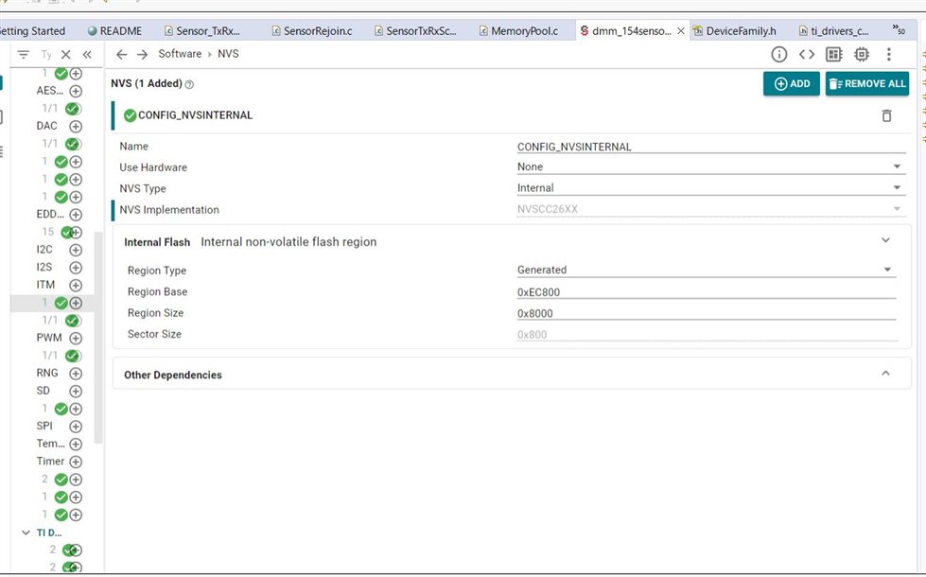Show generated code files icon

pos(807,55)
